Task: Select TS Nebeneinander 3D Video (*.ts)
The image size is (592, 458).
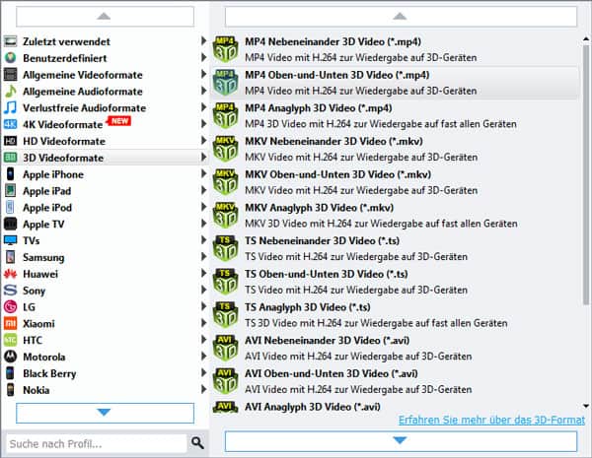Action: click(395, 248)
